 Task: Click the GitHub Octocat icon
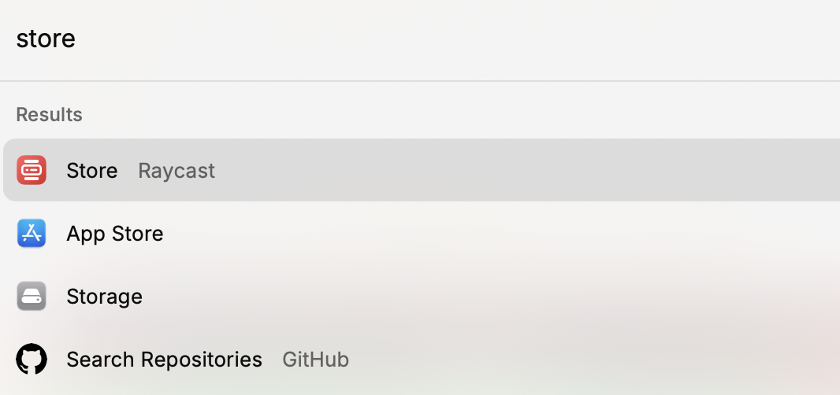(x=31, y=359)
